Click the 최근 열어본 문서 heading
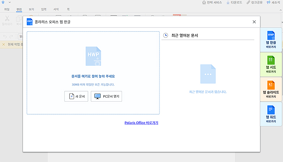This screenshot has height=162, width=283. click(x=185, y=36)
